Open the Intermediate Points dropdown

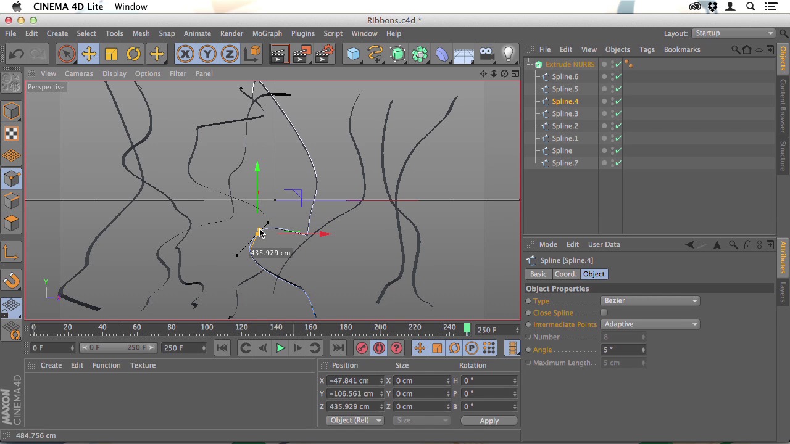pyautogui.click(x=649, y=324)
